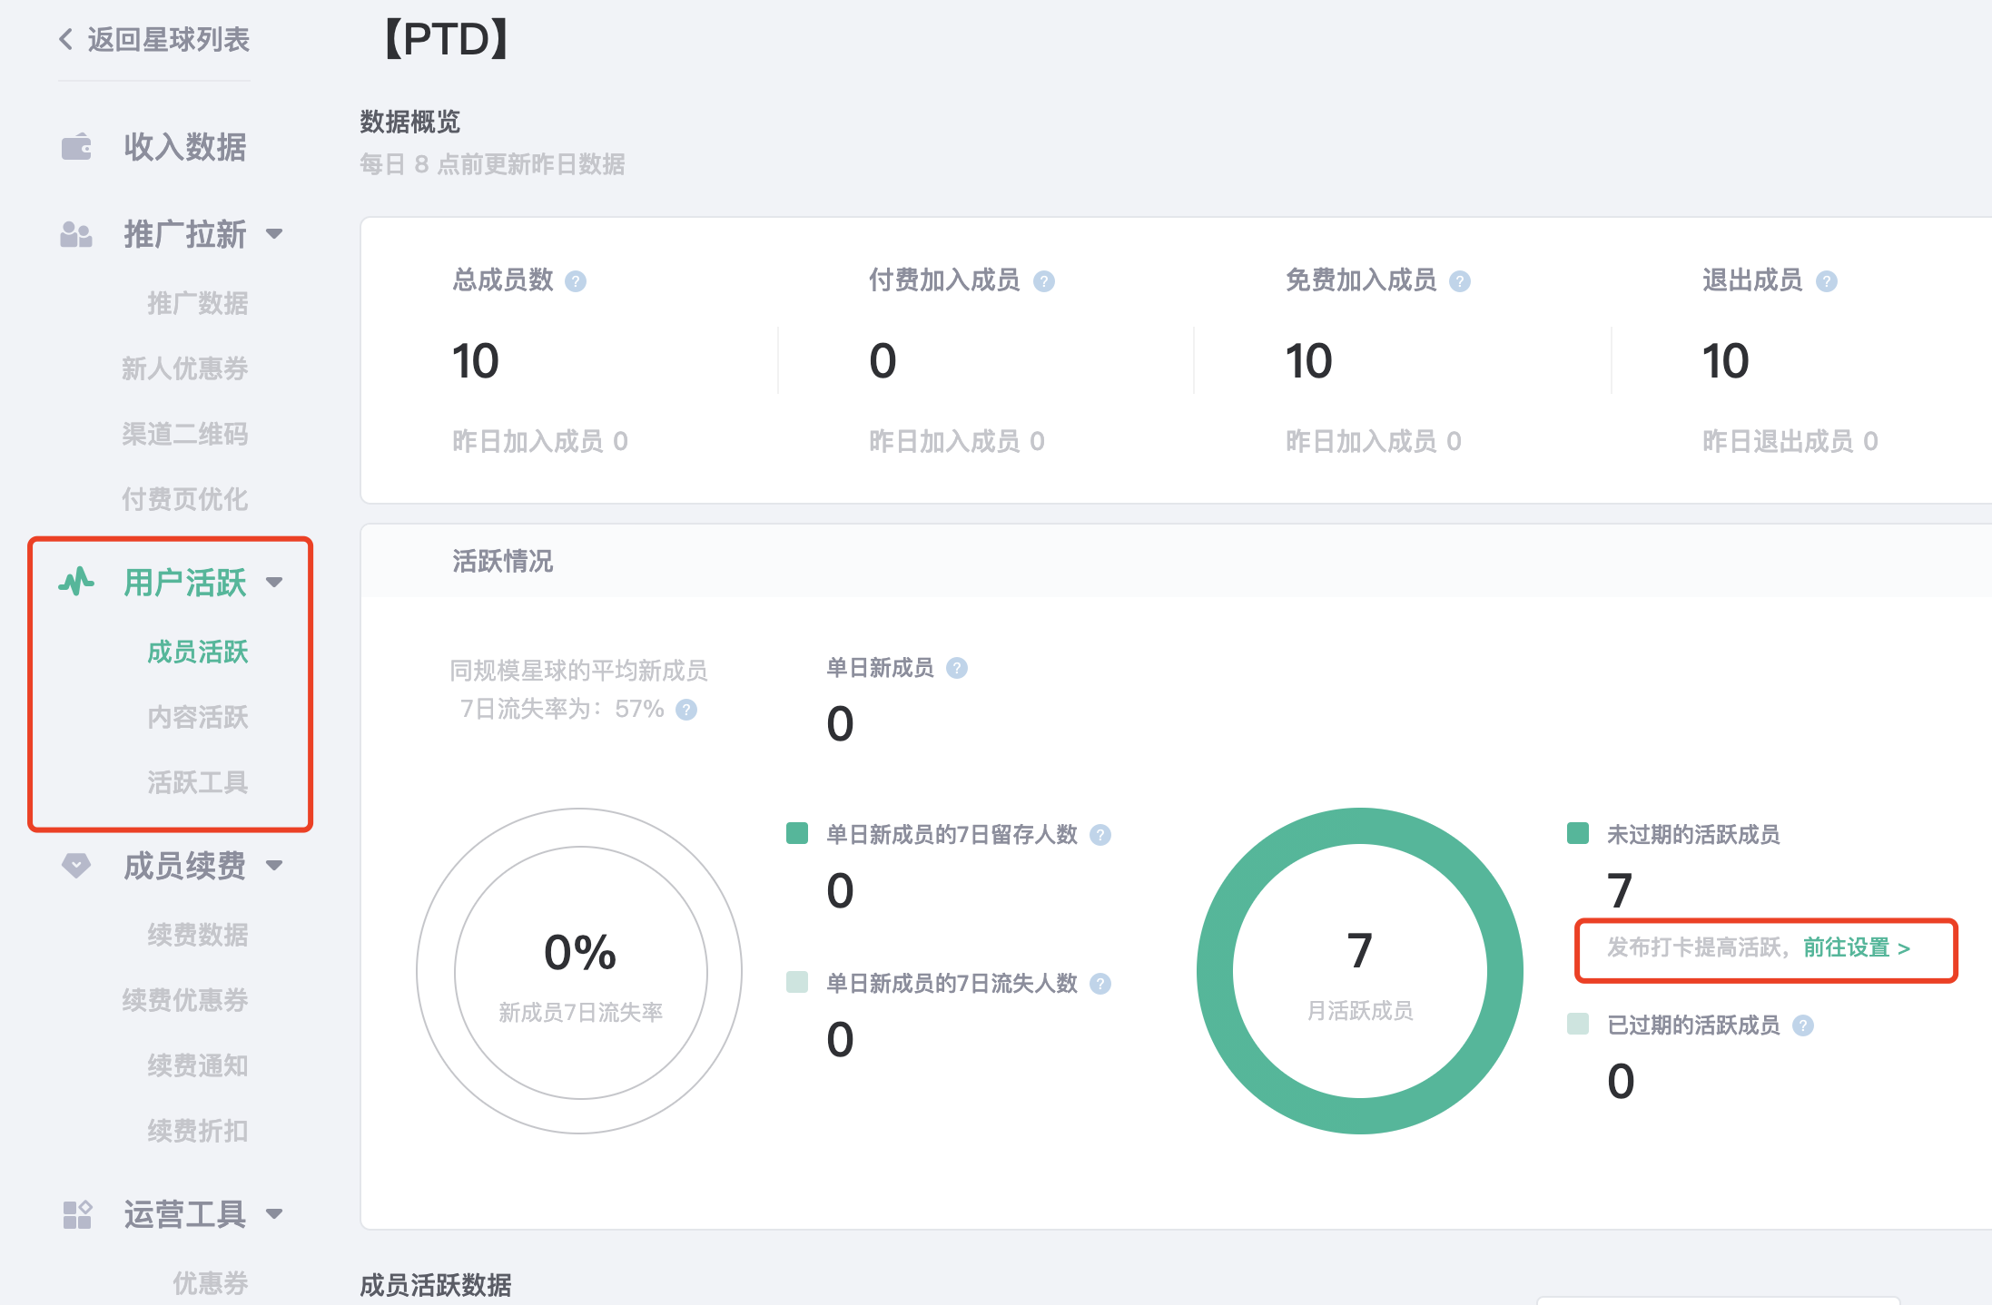Select 成员活跃 submenu item
Screen dimensions: 1992x1305
pos(198,652)
